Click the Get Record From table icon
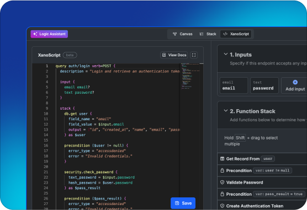Viewport: 307px width, 210px height. 222,159
